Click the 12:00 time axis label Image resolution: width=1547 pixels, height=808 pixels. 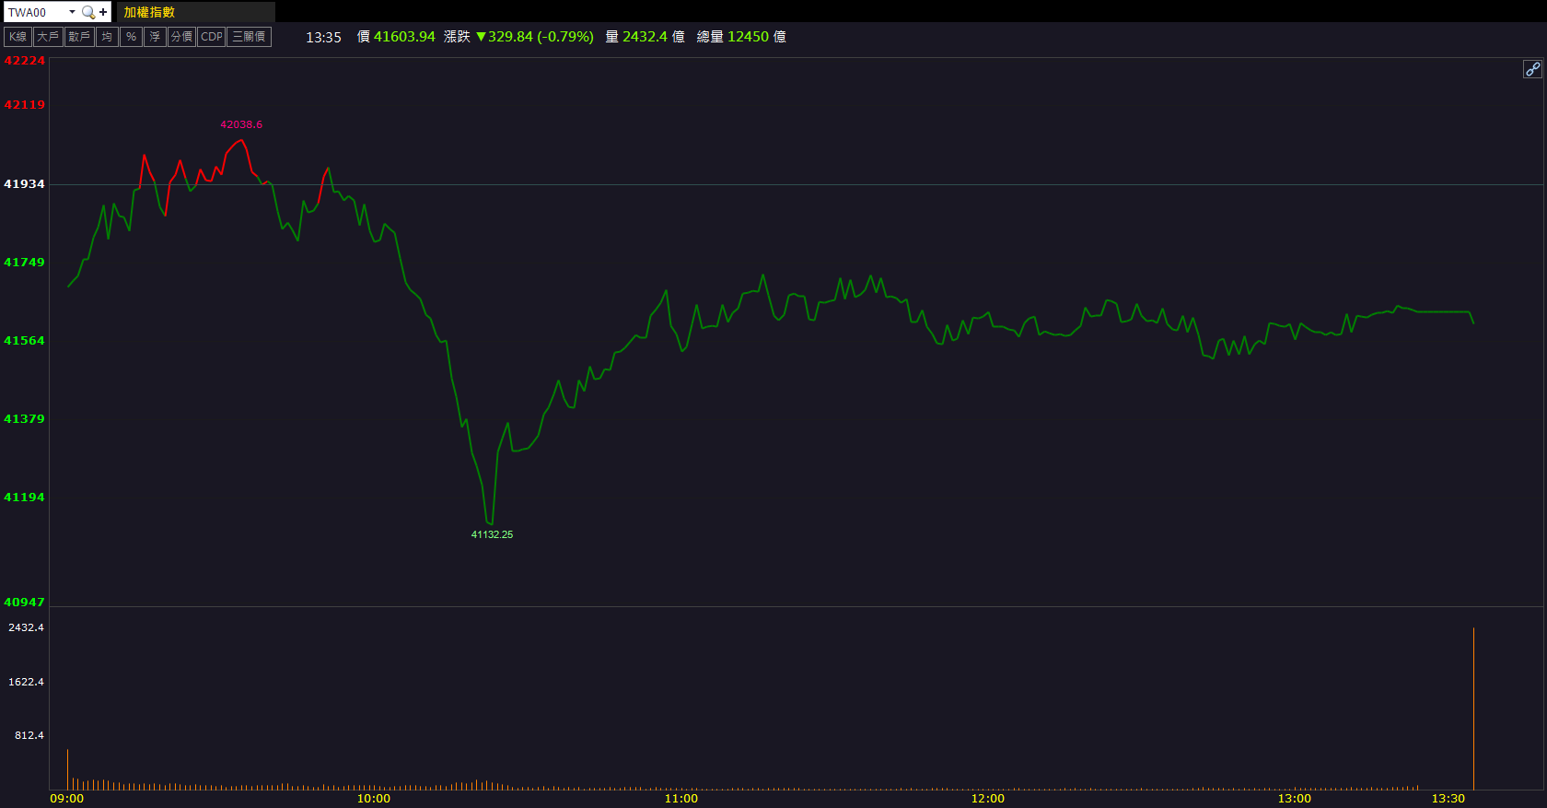point(987,799)
